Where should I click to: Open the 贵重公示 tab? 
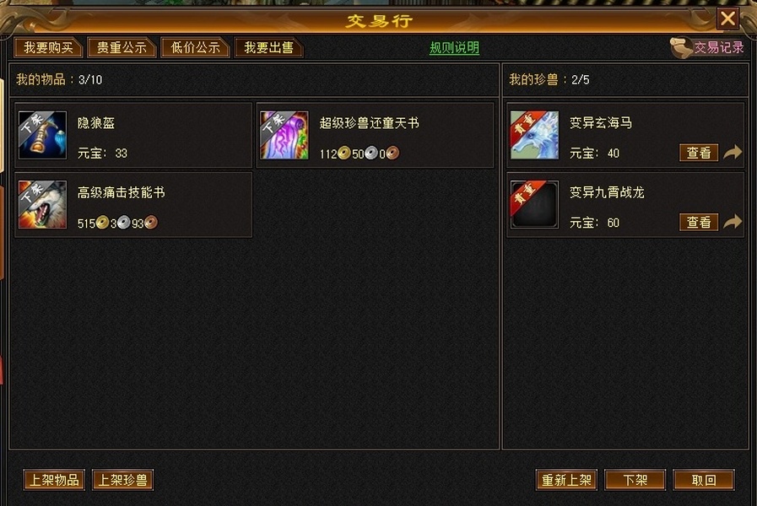[122, 48]
